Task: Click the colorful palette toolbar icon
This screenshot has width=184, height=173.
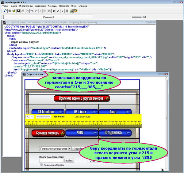Action: point(76,11)
